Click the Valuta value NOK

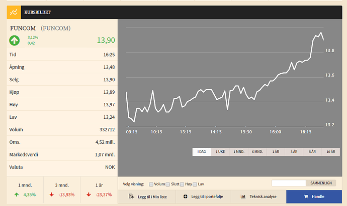click(110, 167)
